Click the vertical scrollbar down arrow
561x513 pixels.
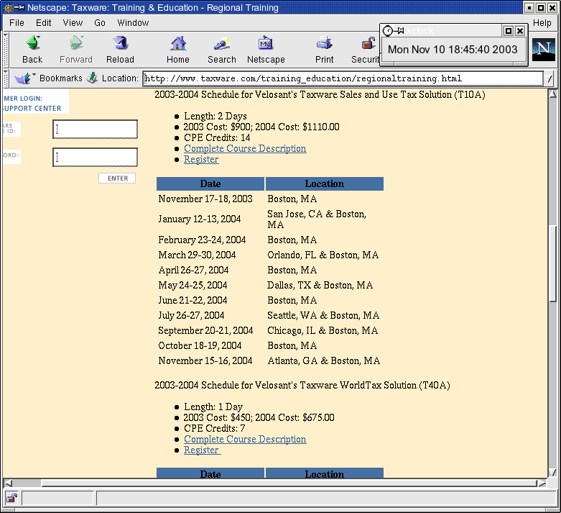click(x=552, y=473)
